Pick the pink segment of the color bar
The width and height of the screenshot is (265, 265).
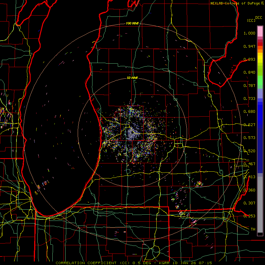pos(260,31)
